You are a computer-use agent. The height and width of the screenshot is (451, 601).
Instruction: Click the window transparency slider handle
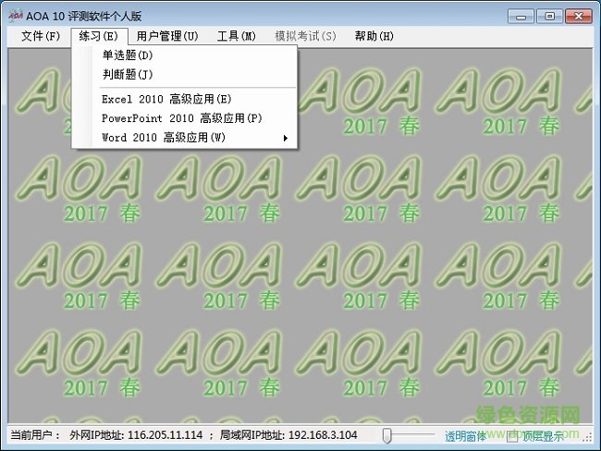387,436
